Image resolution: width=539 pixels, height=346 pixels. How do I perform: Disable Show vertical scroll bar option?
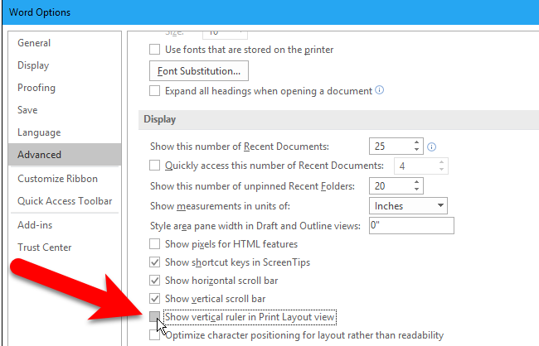[x=154, y=299]
